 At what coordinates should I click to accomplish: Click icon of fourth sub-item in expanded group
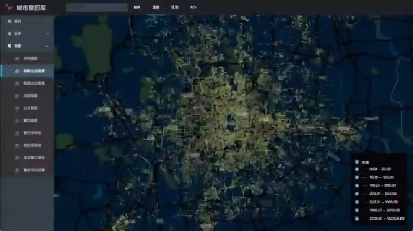[x=17, y=96]
